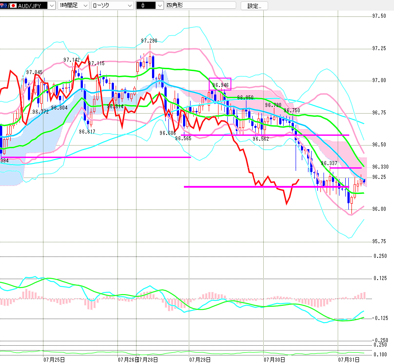The width and height of the screenshot is (394, 363).
Task: Click the 設定... settings button
Action: (x=254, y=6)
